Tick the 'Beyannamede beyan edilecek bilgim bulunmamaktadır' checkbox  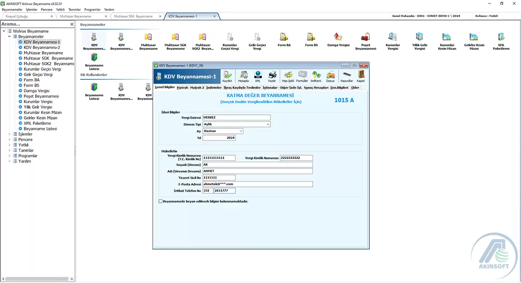[161, 201]
